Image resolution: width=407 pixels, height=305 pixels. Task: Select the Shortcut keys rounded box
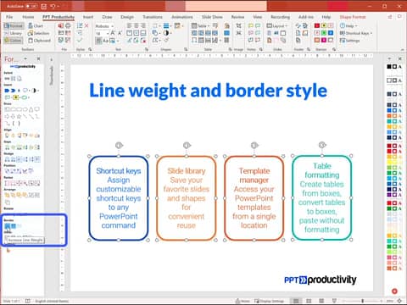click(119, 198)
